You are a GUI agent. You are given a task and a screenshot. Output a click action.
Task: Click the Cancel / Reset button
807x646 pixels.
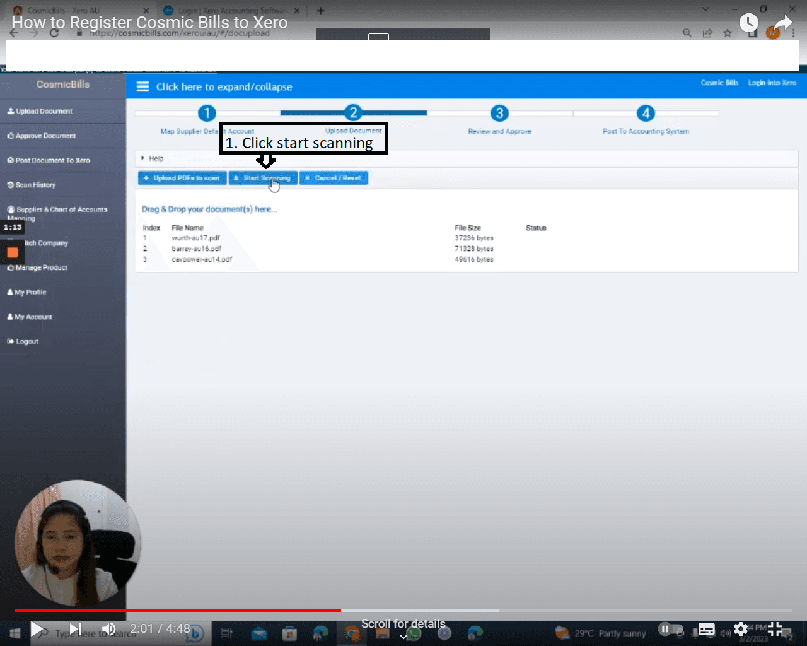334,179
